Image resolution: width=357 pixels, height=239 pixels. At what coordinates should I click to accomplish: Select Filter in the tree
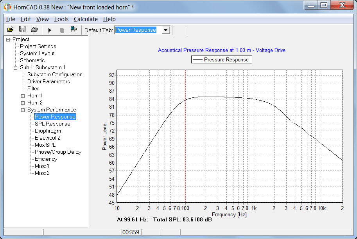(33, 89)
